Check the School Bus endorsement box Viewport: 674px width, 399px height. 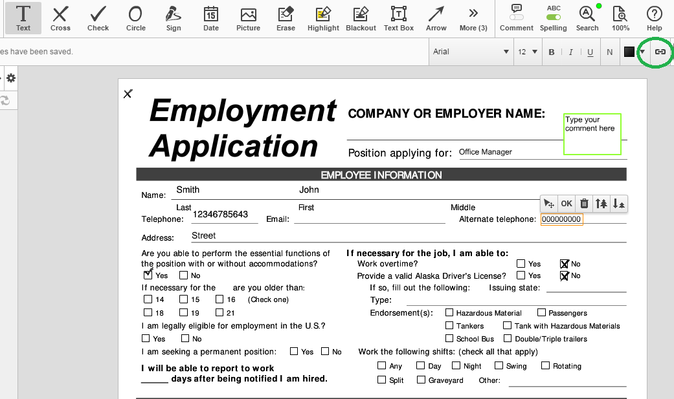[x=449, y=338]
